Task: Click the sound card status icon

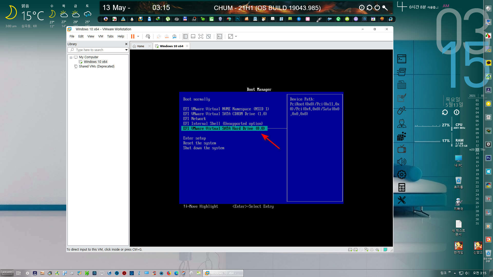Action: (x=377, y=250)
